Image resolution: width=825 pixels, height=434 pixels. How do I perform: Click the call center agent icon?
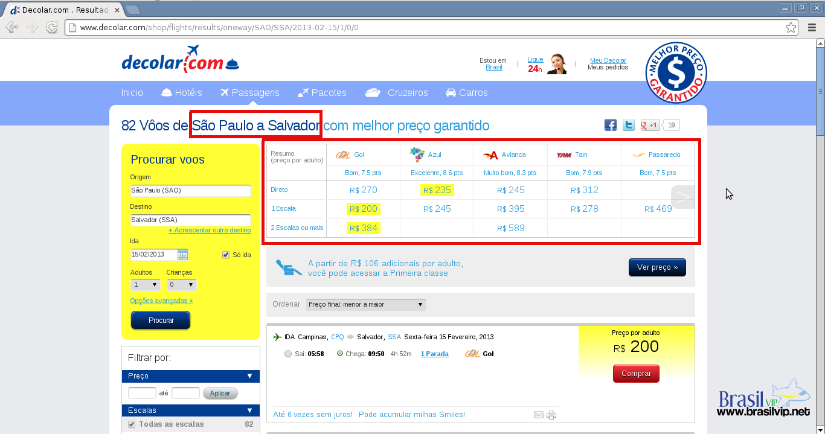tap(558, 64)
